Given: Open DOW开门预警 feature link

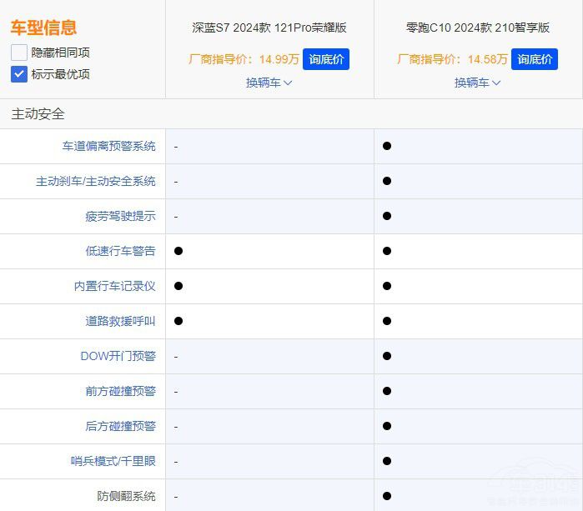Looking at the screenshot, I should [118, 356].
